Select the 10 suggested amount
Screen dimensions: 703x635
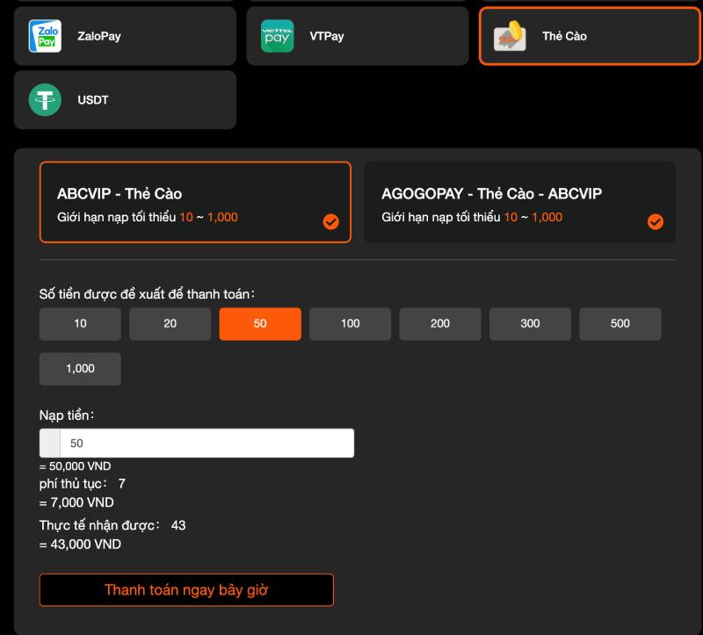point(80,324)
